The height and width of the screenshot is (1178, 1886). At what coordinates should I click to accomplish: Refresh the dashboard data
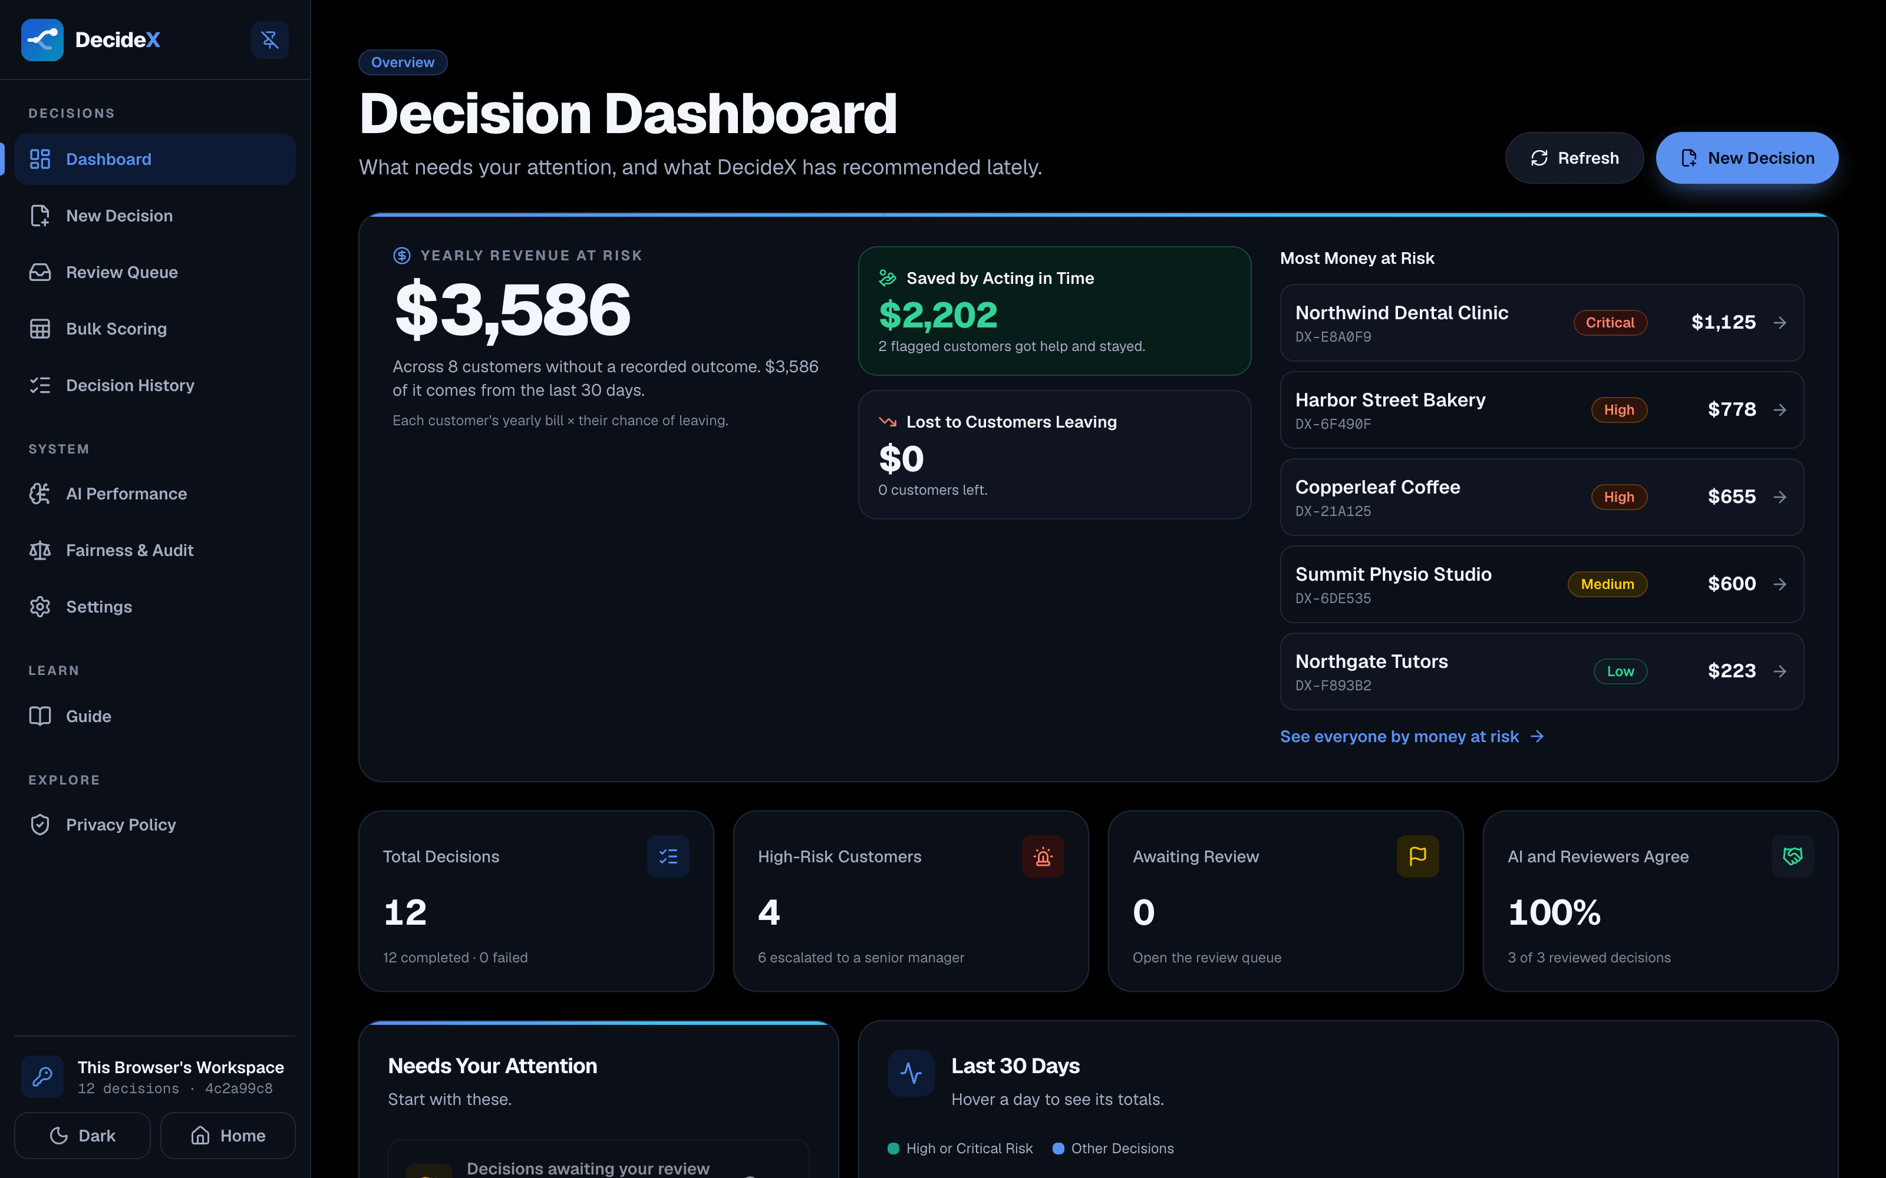coord(1574,158)
